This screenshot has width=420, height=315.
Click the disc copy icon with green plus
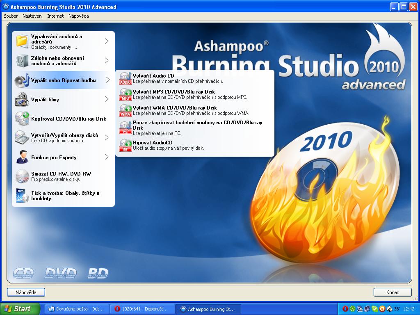22,119
